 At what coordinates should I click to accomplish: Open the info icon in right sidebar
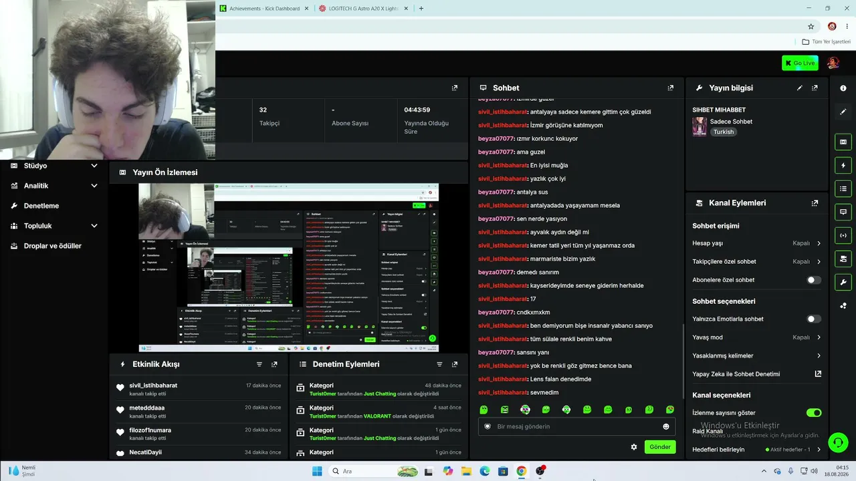point(843,88)
